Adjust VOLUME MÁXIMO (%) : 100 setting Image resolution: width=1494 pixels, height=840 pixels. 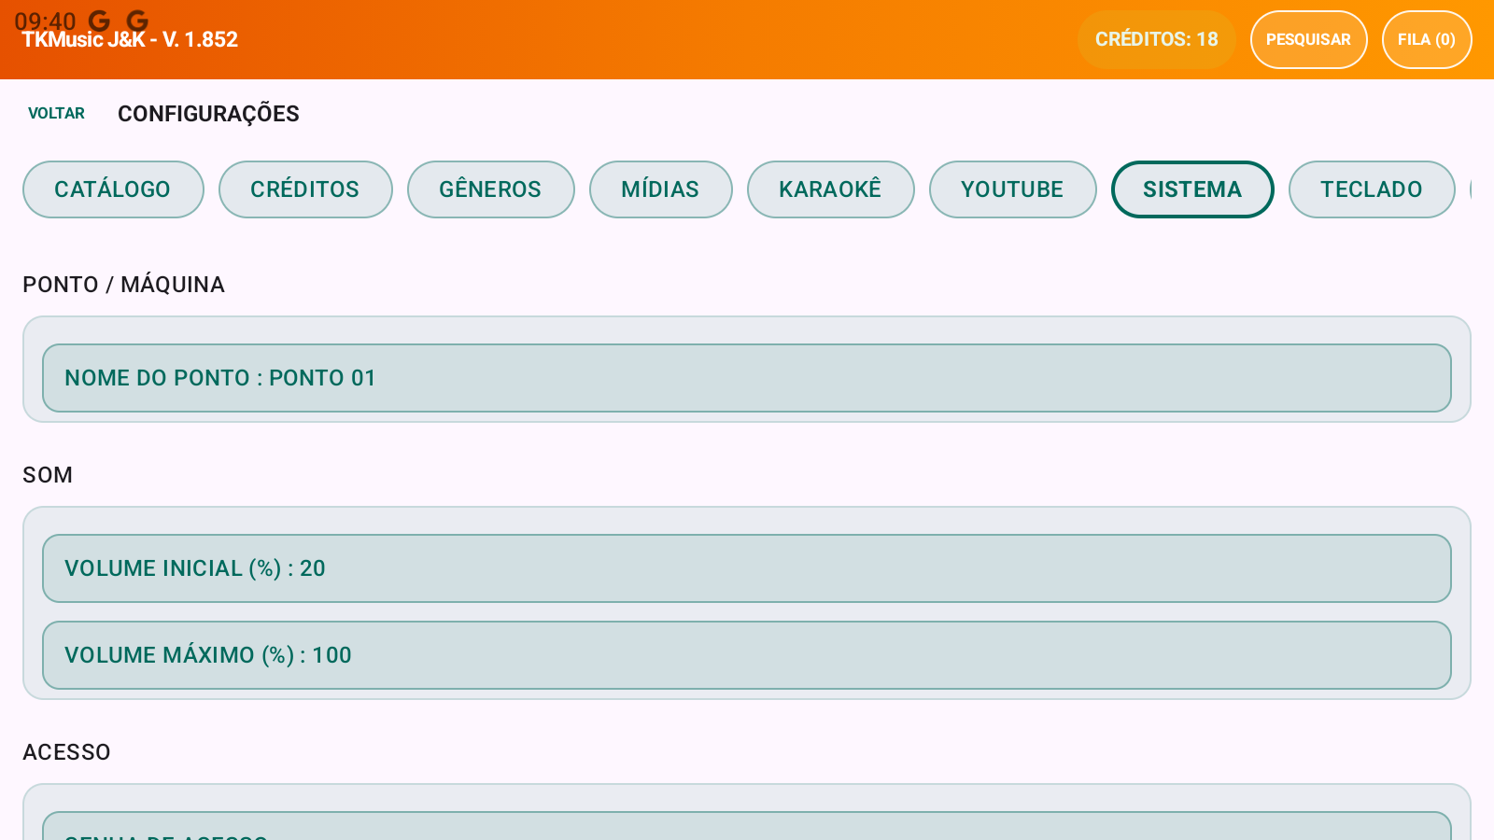747,655
